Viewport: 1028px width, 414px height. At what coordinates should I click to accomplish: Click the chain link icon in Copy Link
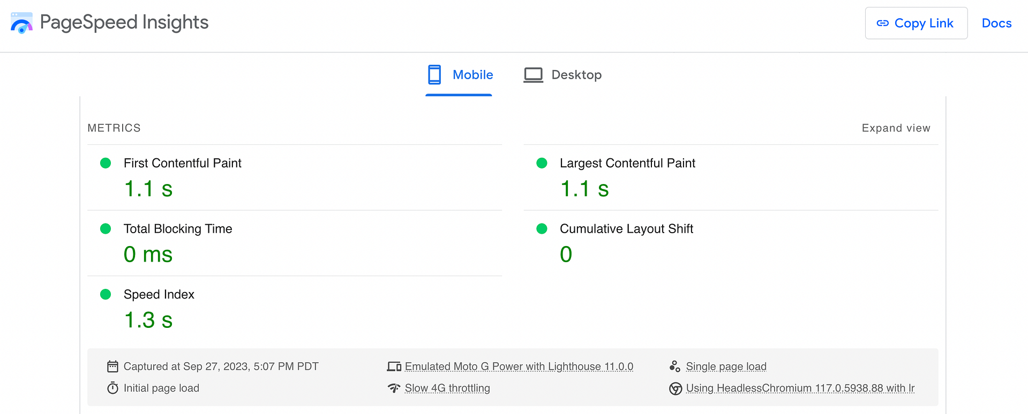(882, 23)
